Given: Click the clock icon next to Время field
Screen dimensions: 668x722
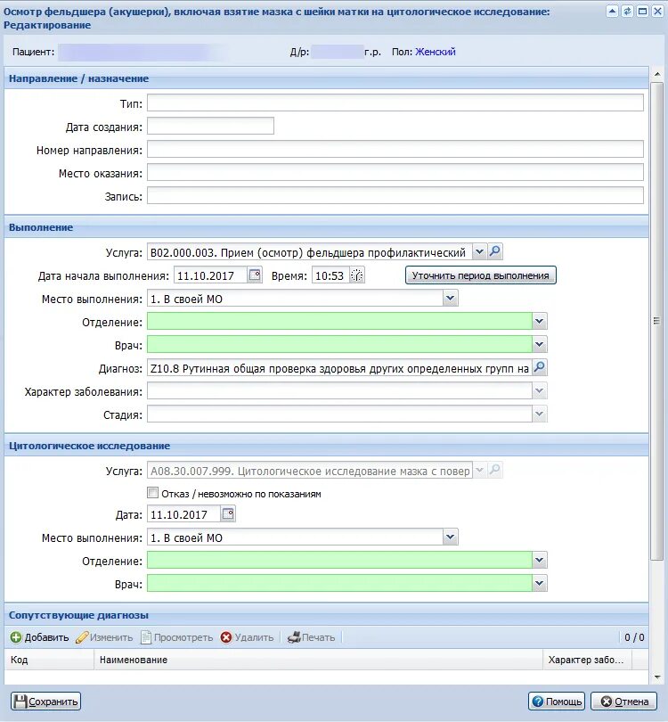Looking at the screenshot, I should (357, 275).
